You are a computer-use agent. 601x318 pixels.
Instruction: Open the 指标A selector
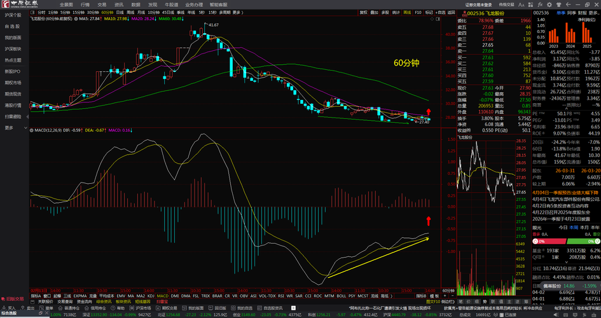tap(36, 296)
